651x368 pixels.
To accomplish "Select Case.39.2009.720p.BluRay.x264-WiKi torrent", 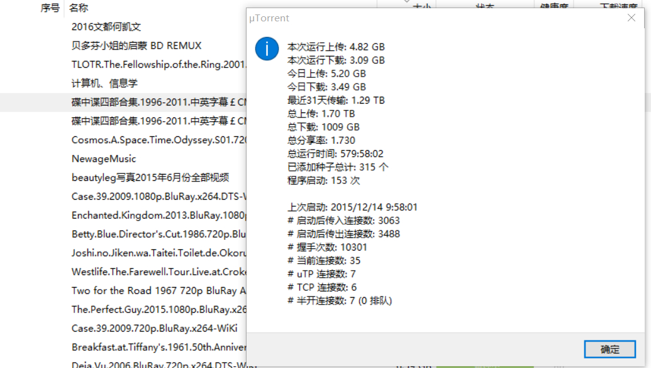I will click(155, 328).
